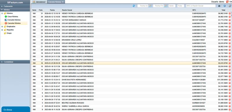This screenshot has width=232, height=112.
Task: Close the Cancelar Nómina tab
Action: coord(63,2)
